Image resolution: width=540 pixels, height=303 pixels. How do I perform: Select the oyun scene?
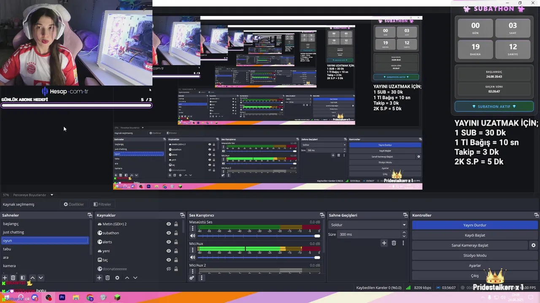click(x=45, y=240)
